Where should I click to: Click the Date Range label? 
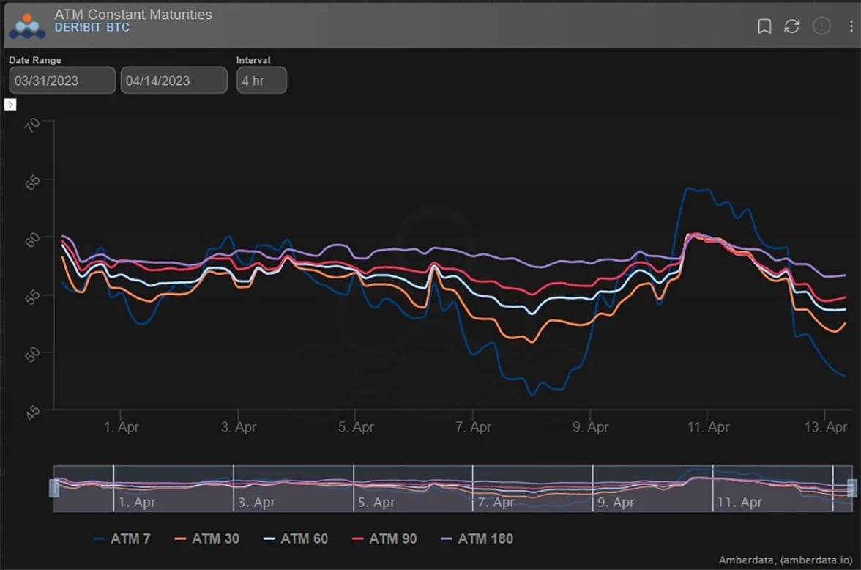pos(35,60)
